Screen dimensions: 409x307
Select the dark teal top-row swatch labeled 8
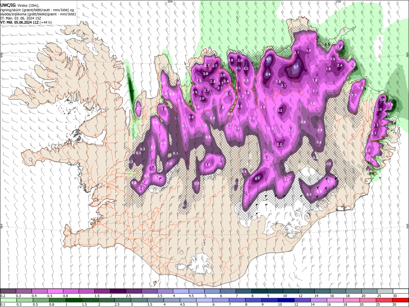(x=259, y=291)
